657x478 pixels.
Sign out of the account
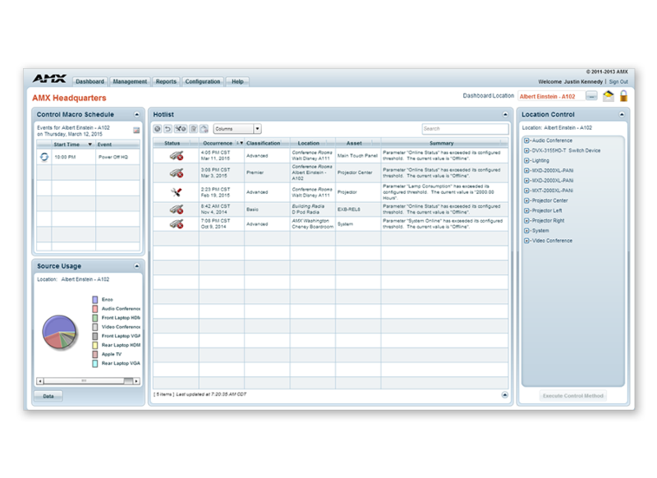pos(618,81)
